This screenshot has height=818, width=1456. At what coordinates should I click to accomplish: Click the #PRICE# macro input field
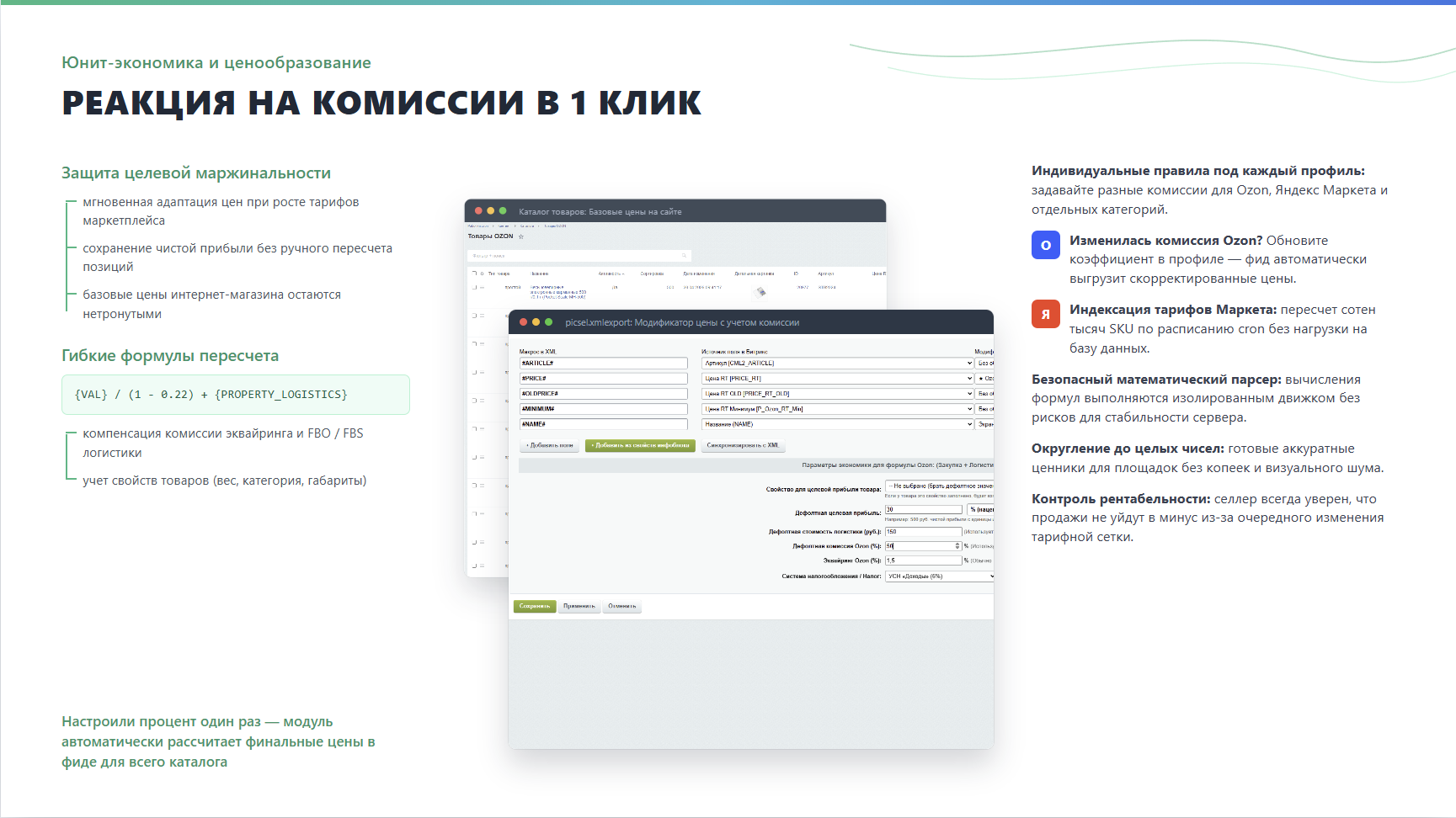(604, 379)
